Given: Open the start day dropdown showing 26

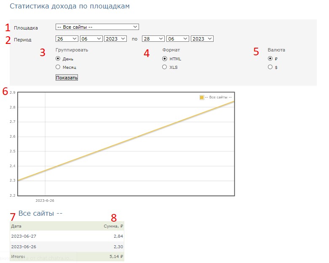Looking at the screenshot, I should tap(67, 39).
